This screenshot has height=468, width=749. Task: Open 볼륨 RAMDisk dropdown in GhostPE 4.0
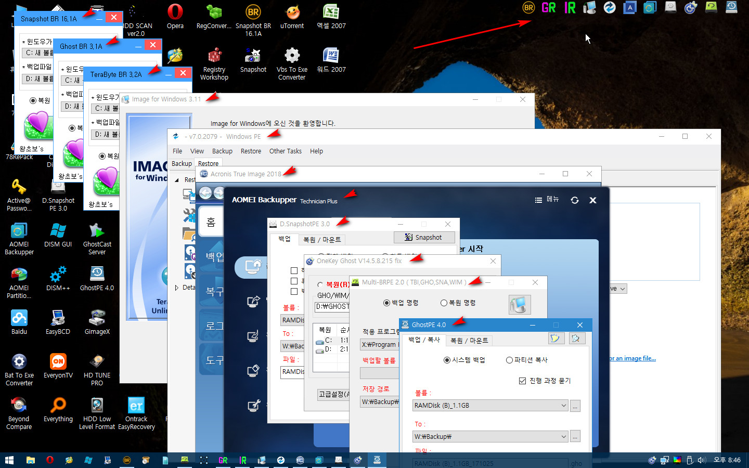[x=490, y=406]
